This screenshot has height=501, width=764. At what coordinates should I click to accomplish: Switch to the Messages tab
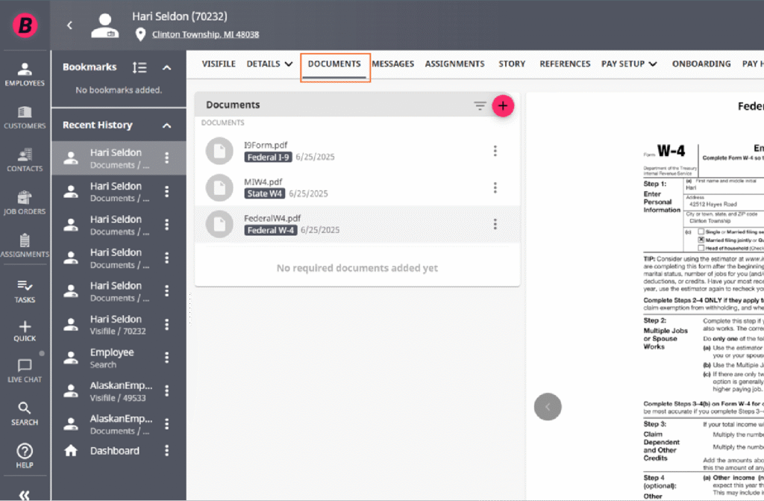pos(392,64)
